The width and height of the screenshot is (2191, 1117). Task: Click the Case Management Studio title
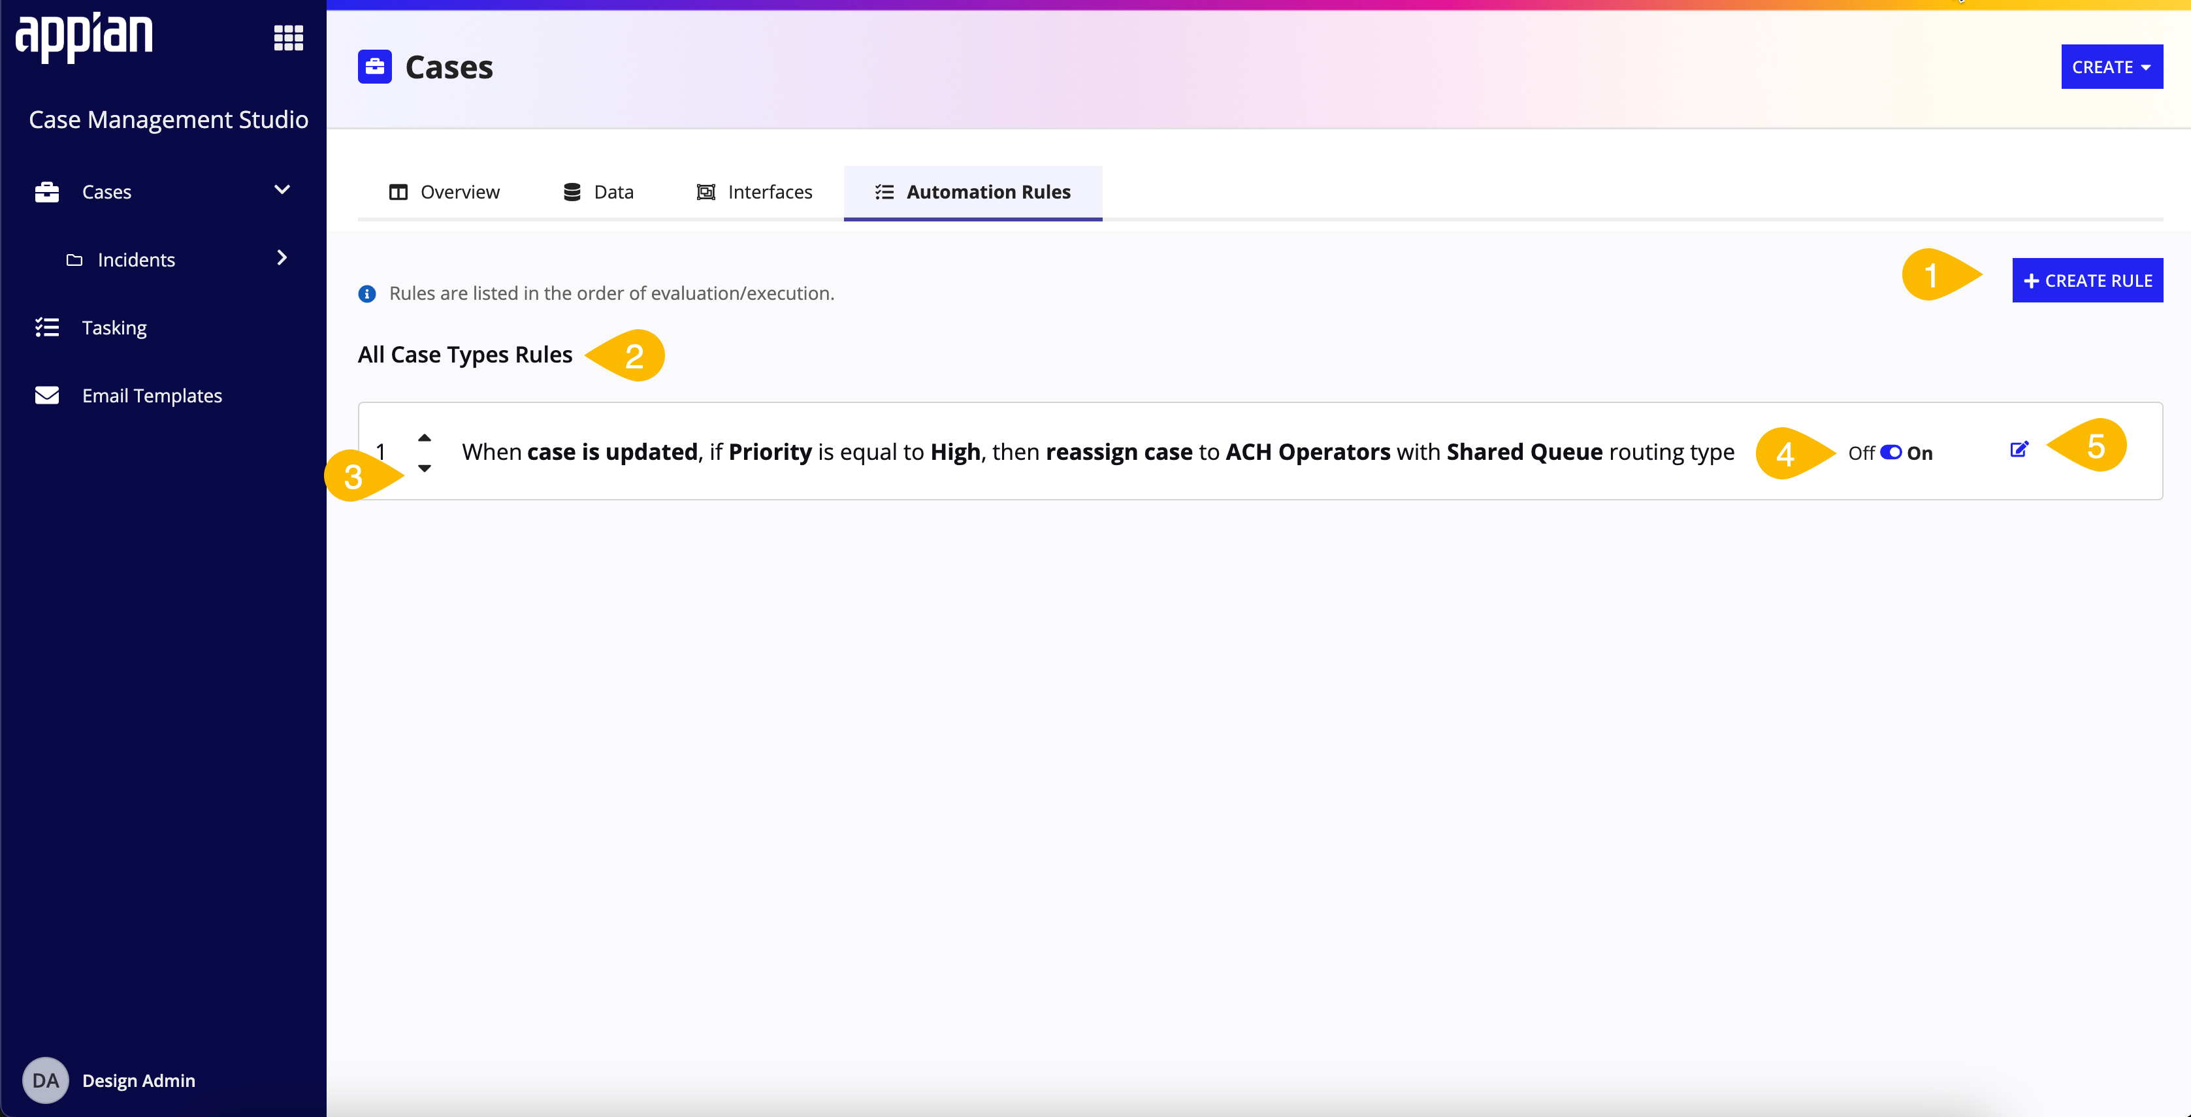169,119
